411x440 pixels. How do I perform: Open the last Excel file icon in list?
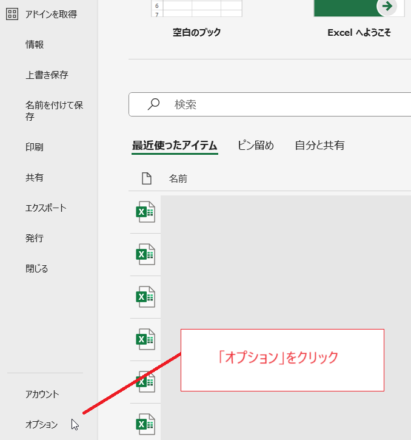[145, 424]
